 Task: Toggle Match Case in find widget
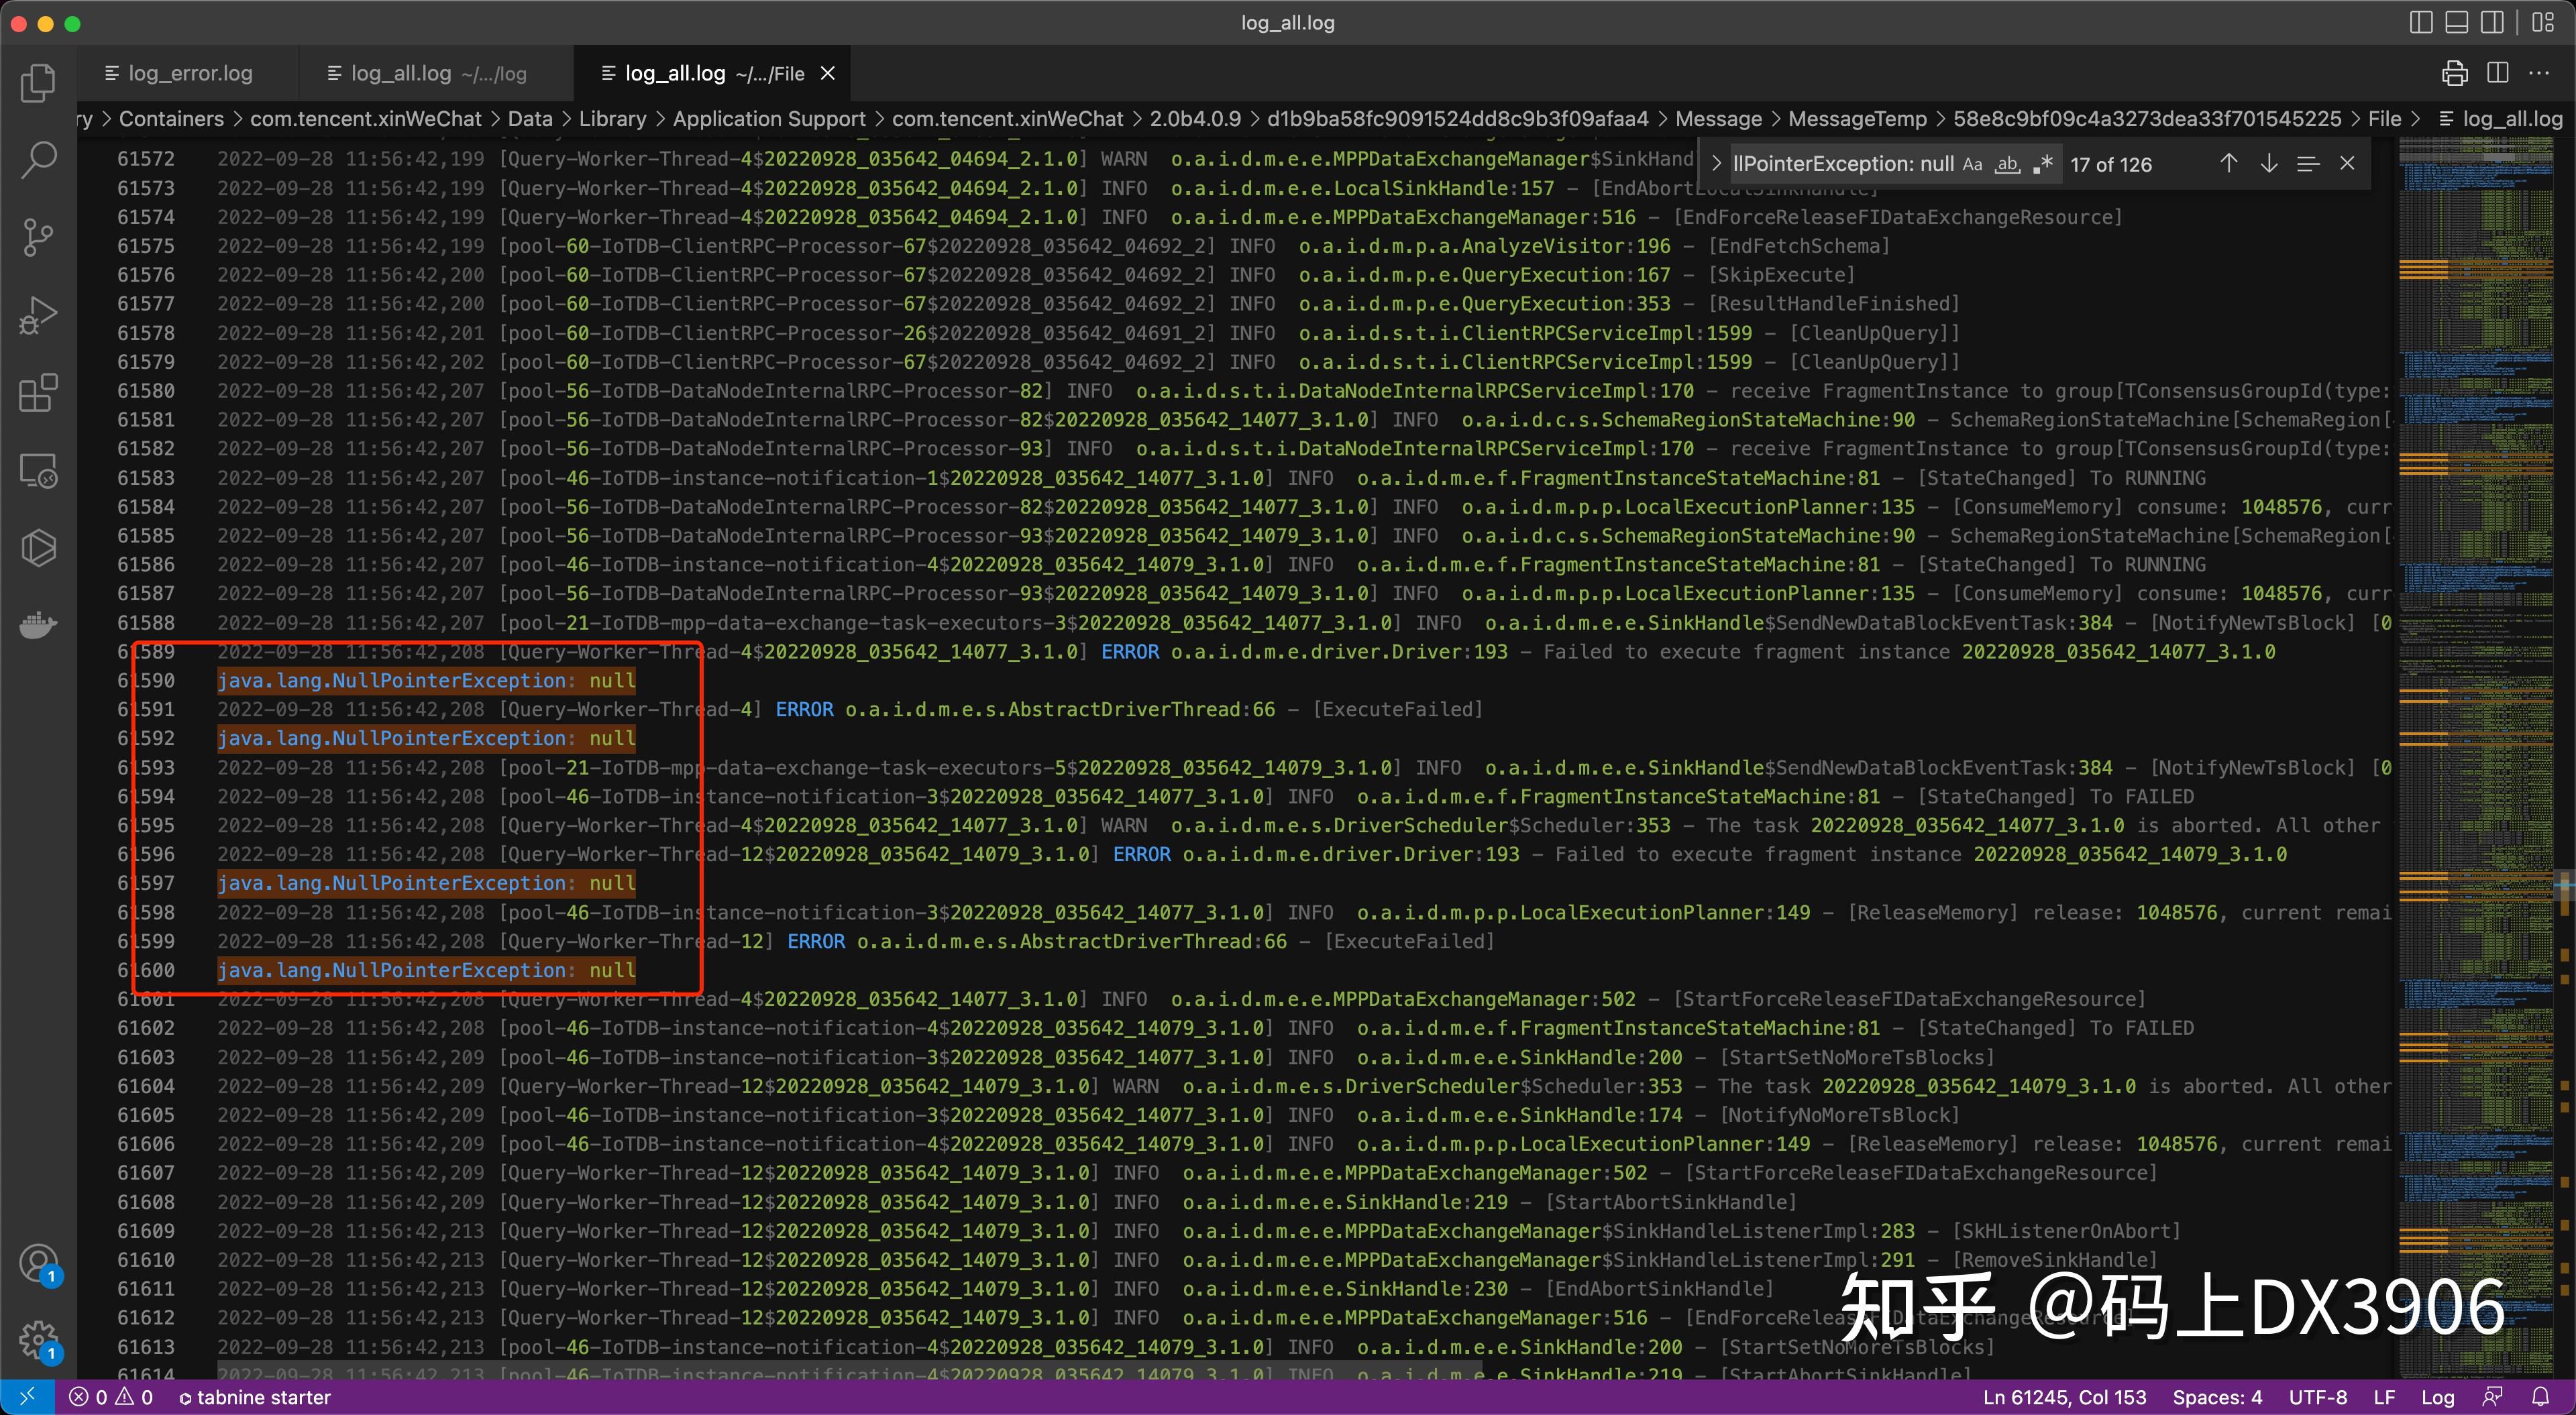pyautogui.click(x=1972, y=165)
